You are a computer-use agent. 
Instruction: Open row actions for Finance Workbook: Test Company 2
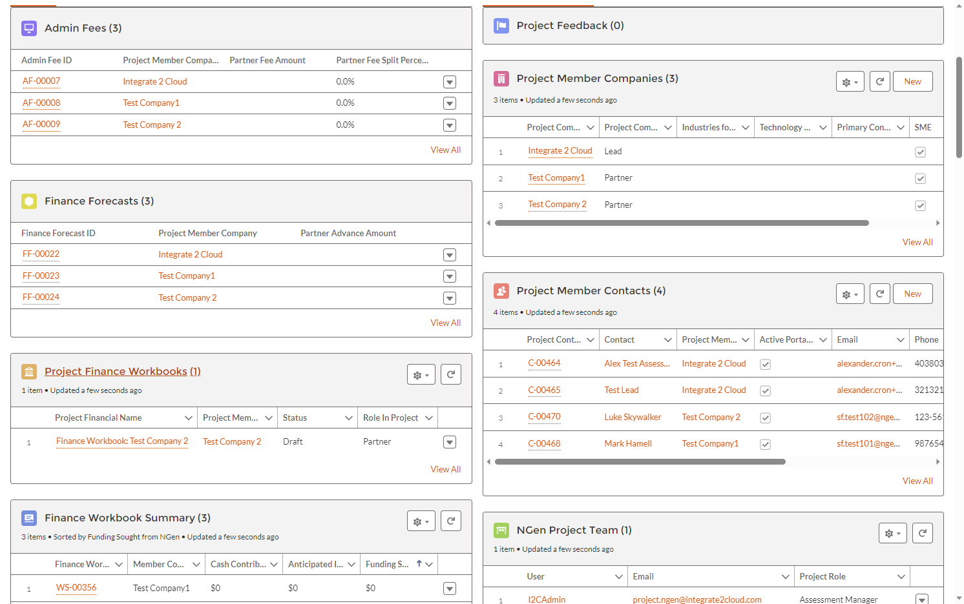[x=450, y=442]
